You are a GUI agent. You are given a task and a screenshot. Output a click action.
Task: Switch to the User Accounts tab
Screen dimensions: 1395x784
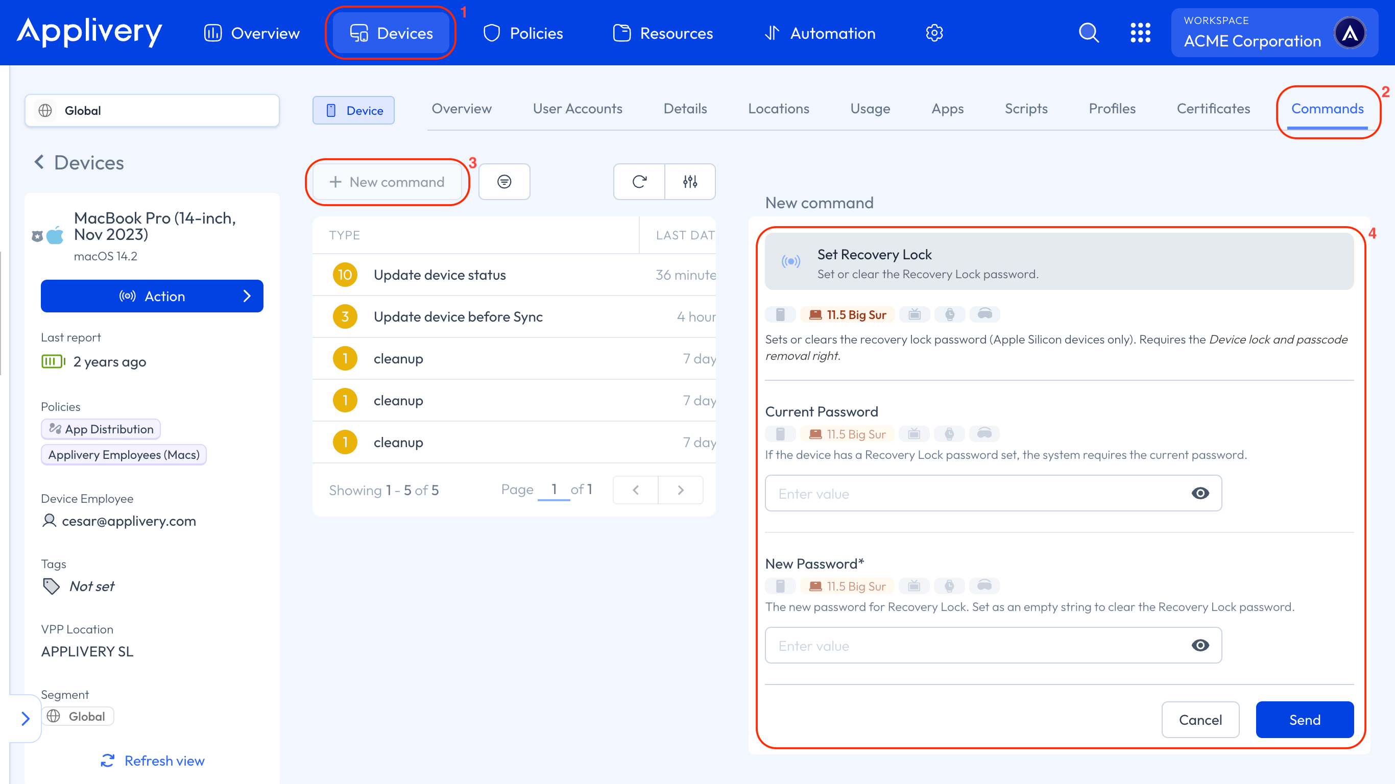pyautogui.click(x=578, y=109)
